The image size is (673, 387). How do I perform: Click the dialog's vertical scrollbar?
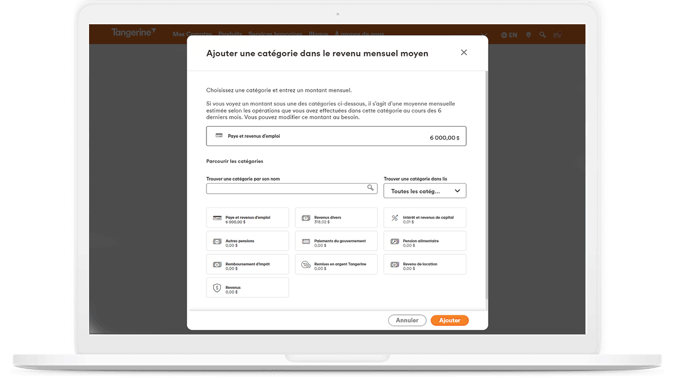coord(486,184)
